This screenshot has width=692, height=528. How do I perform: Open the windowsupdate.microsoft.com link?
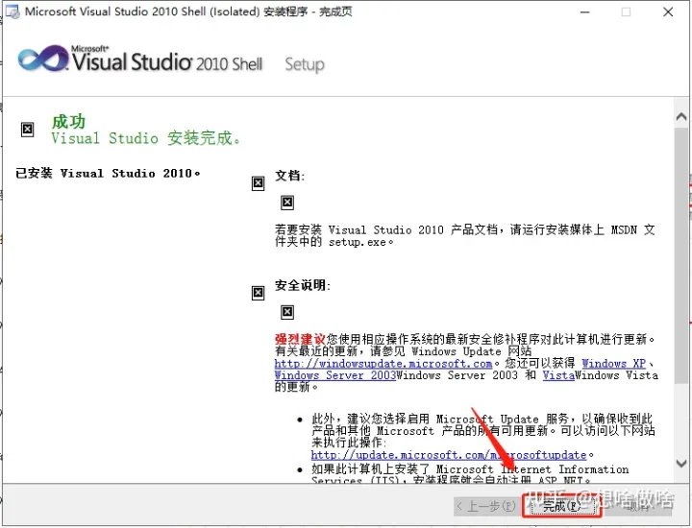(x=383, y=364)
